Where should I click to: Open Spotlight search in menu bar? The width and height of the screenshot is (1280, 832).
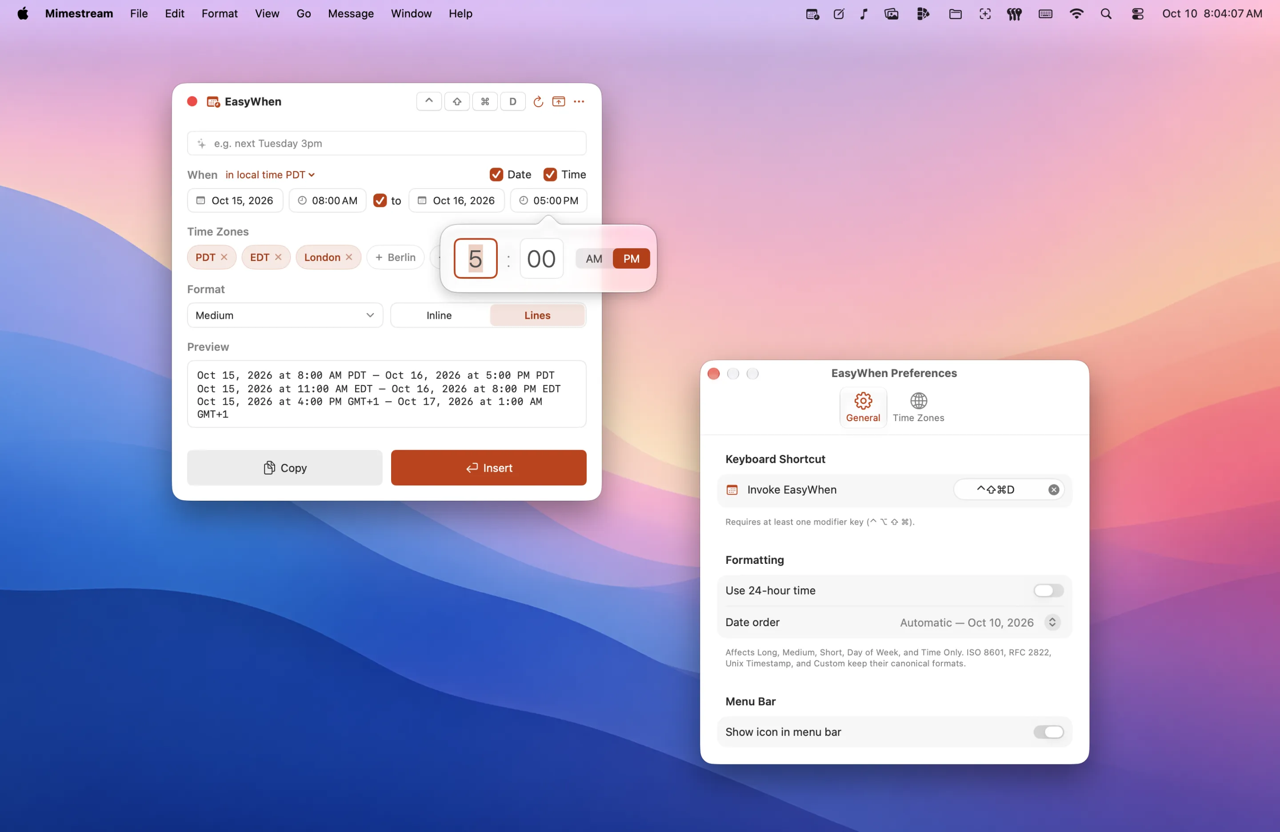(x=1106, y=14)
